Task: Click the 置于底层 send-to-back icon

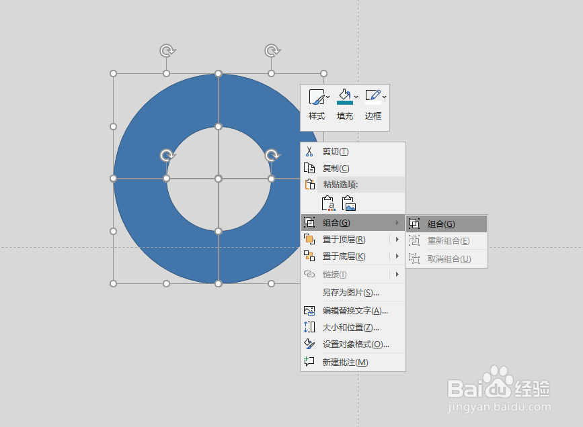Action: pyautogui.click(x=311, y=256)
